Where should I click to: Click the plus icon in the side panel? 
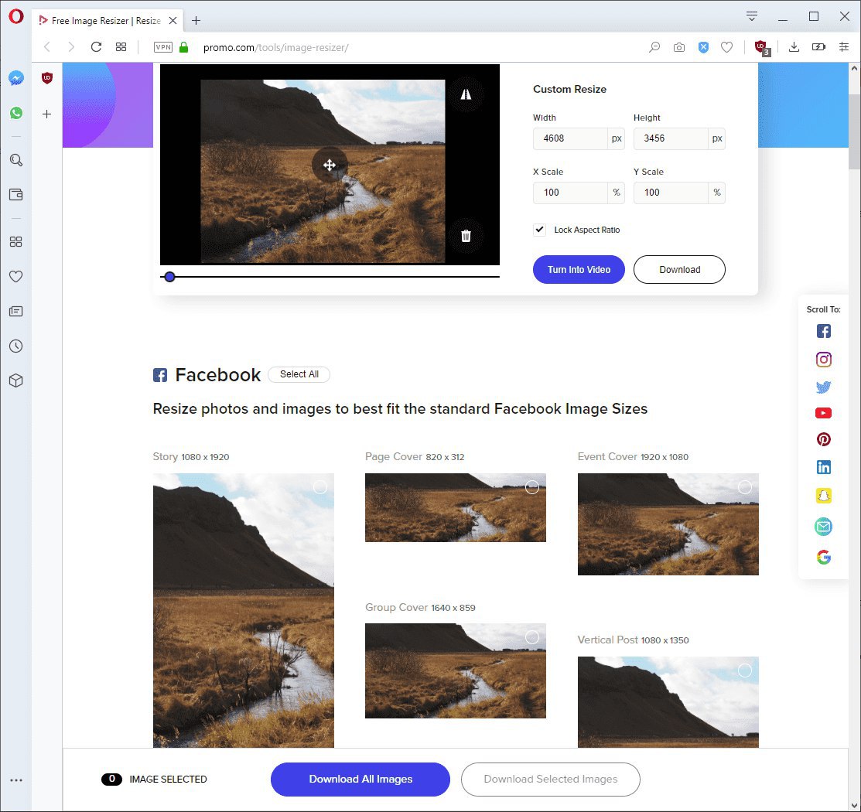[x=46, y=114]
